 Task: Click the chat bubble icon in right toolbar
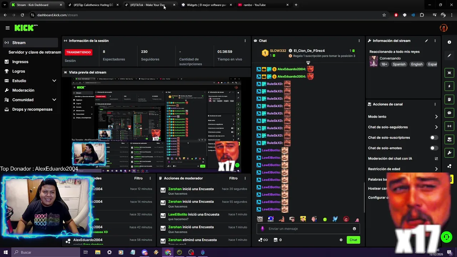(x=449, y=113)
